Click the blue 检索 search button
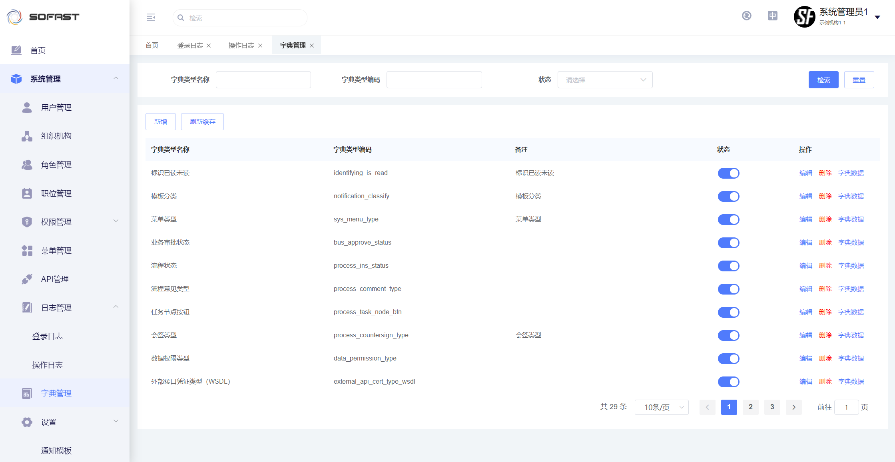The width and height of the screenshot is (895, 462). (x=823, y=80)
